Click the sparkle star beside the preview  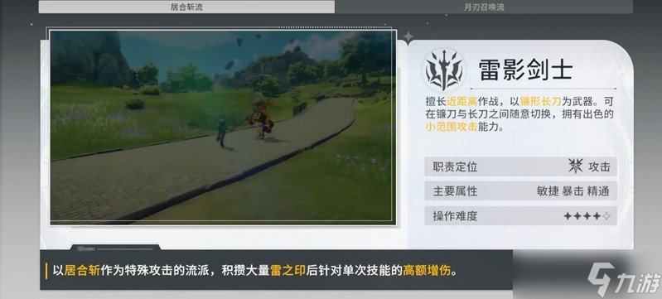point(408,36)
